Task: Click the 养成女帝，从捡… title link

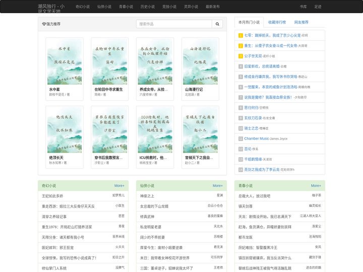Action: pyautogui.click(x=153, y=89)
